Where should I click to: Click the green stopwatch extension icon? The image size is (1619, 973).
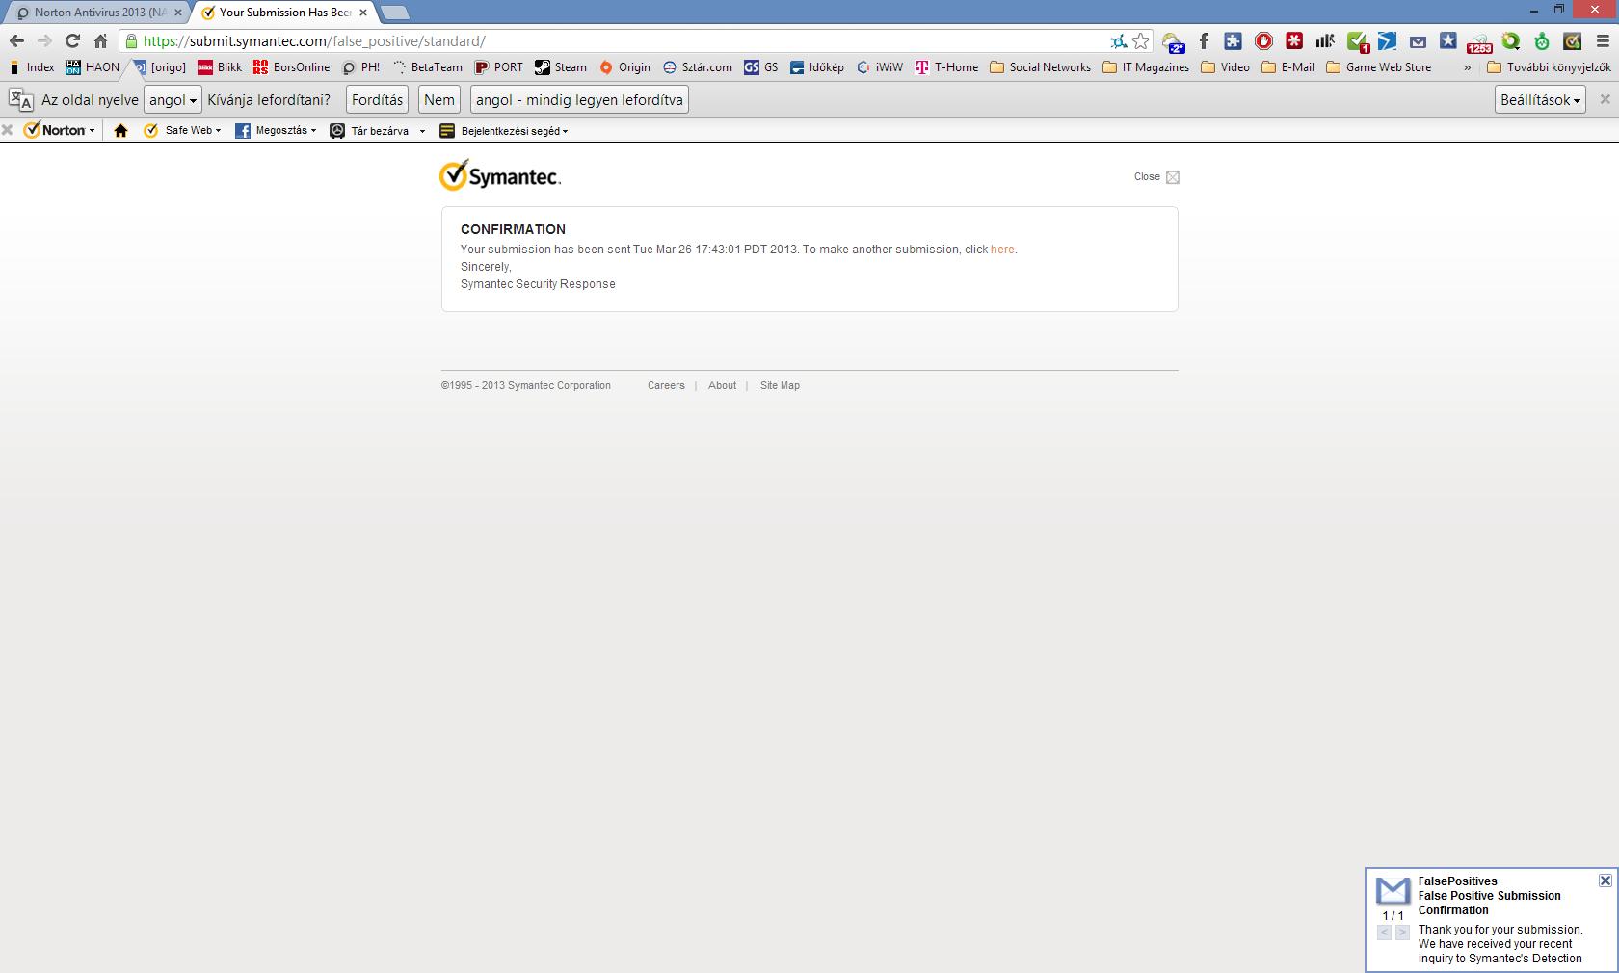pos(1542,41)
